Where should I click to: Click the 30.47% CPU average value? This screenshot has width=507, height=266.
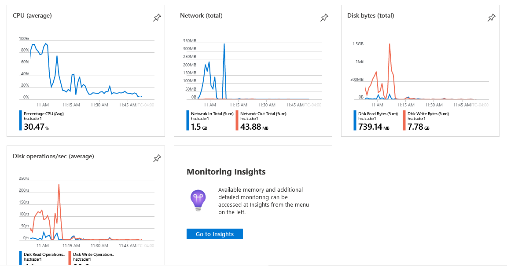[36, 127]
